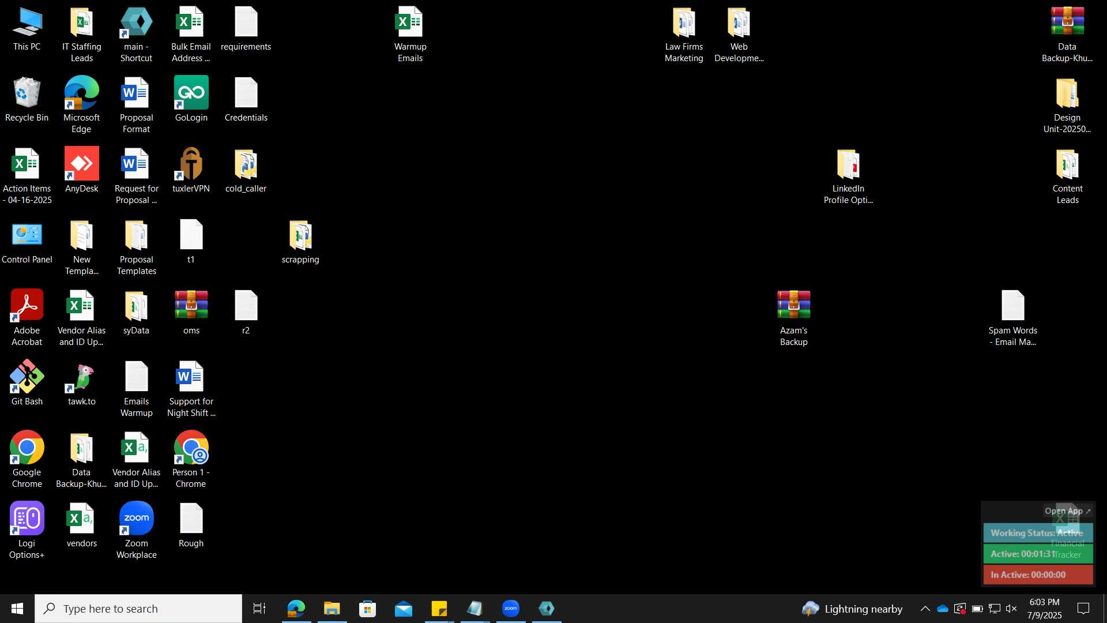The image size is (1107, 623).
Task: Select the Content Leads folder
Action: coord(1067,177)
